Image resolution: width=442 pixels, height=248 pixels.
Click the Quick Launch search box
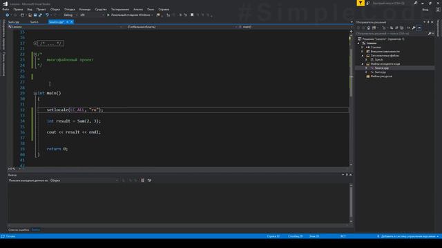click(392, 3)
